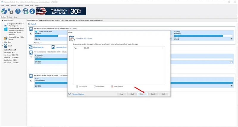Click the Image this disk link
Screen dimensions: 238x127
(x=61, y=47)
